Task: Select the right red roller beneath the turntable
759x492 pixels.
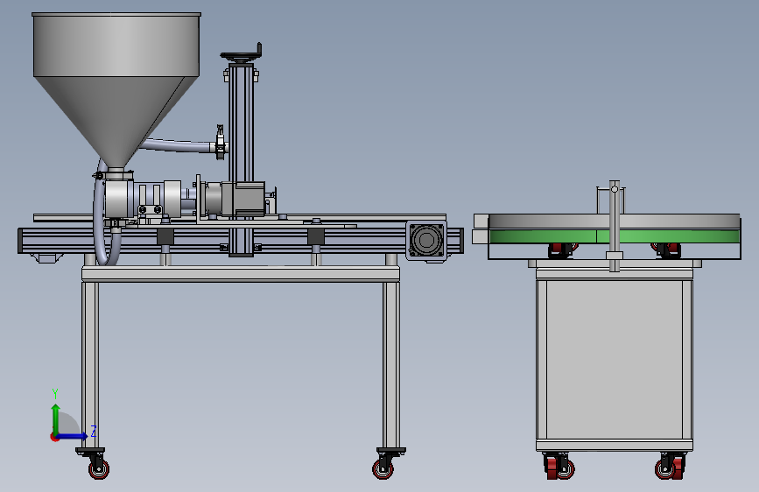Action: coord(667,250)
